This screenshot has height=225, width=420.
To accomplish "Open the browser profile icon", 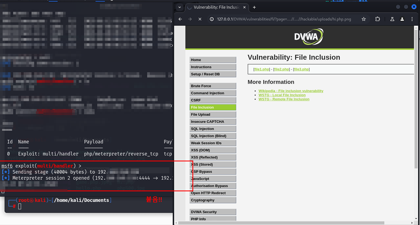I will [x=402, y=19].
